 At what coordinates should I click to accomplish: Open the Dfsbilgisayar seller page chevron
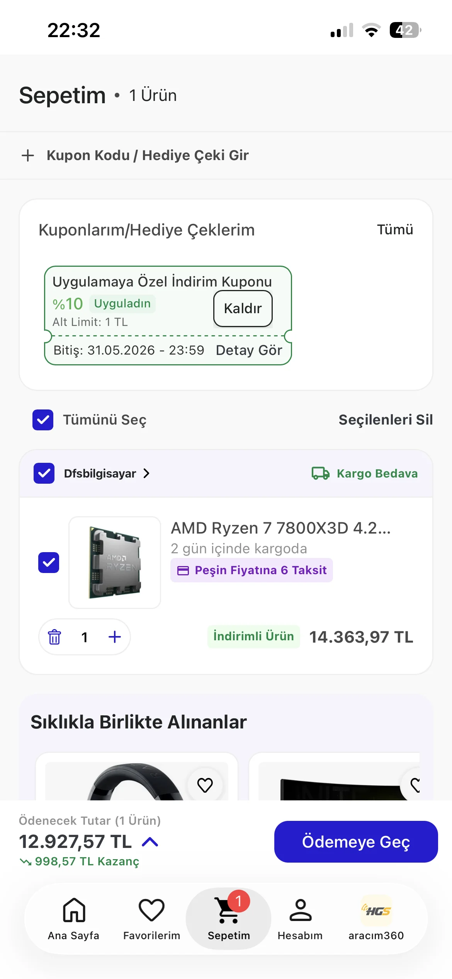146,473
